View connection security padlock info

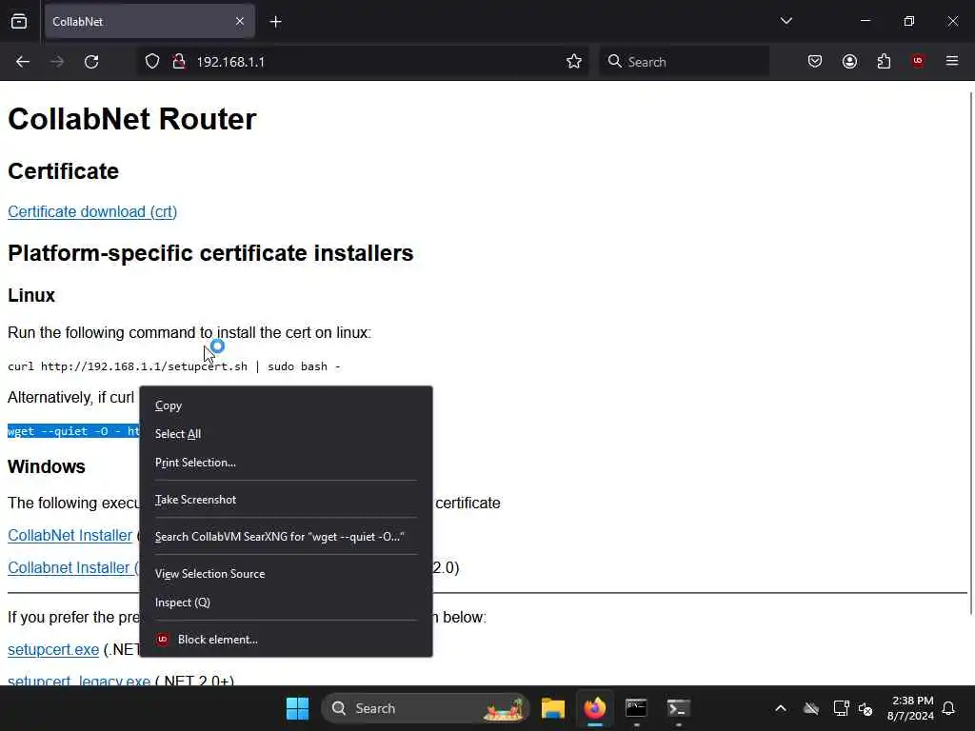click(x=179, y=62)
